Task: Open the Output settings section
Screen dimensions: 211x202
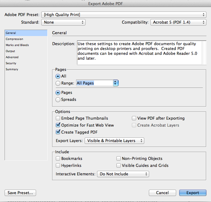Action: click(x=10, y=51)
